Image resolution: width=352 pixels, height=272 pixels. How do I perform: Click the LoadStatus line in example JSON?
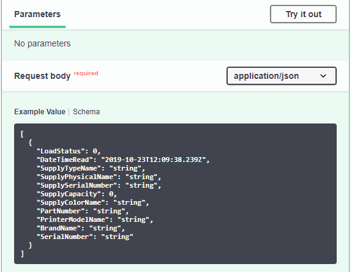[x=69, y=151]
